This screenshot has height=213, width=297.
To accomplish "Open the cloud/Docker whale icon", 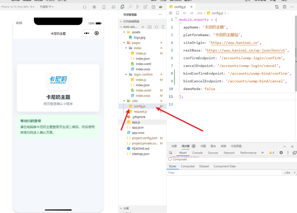I will pyautogui.click(x=161, y=7).
